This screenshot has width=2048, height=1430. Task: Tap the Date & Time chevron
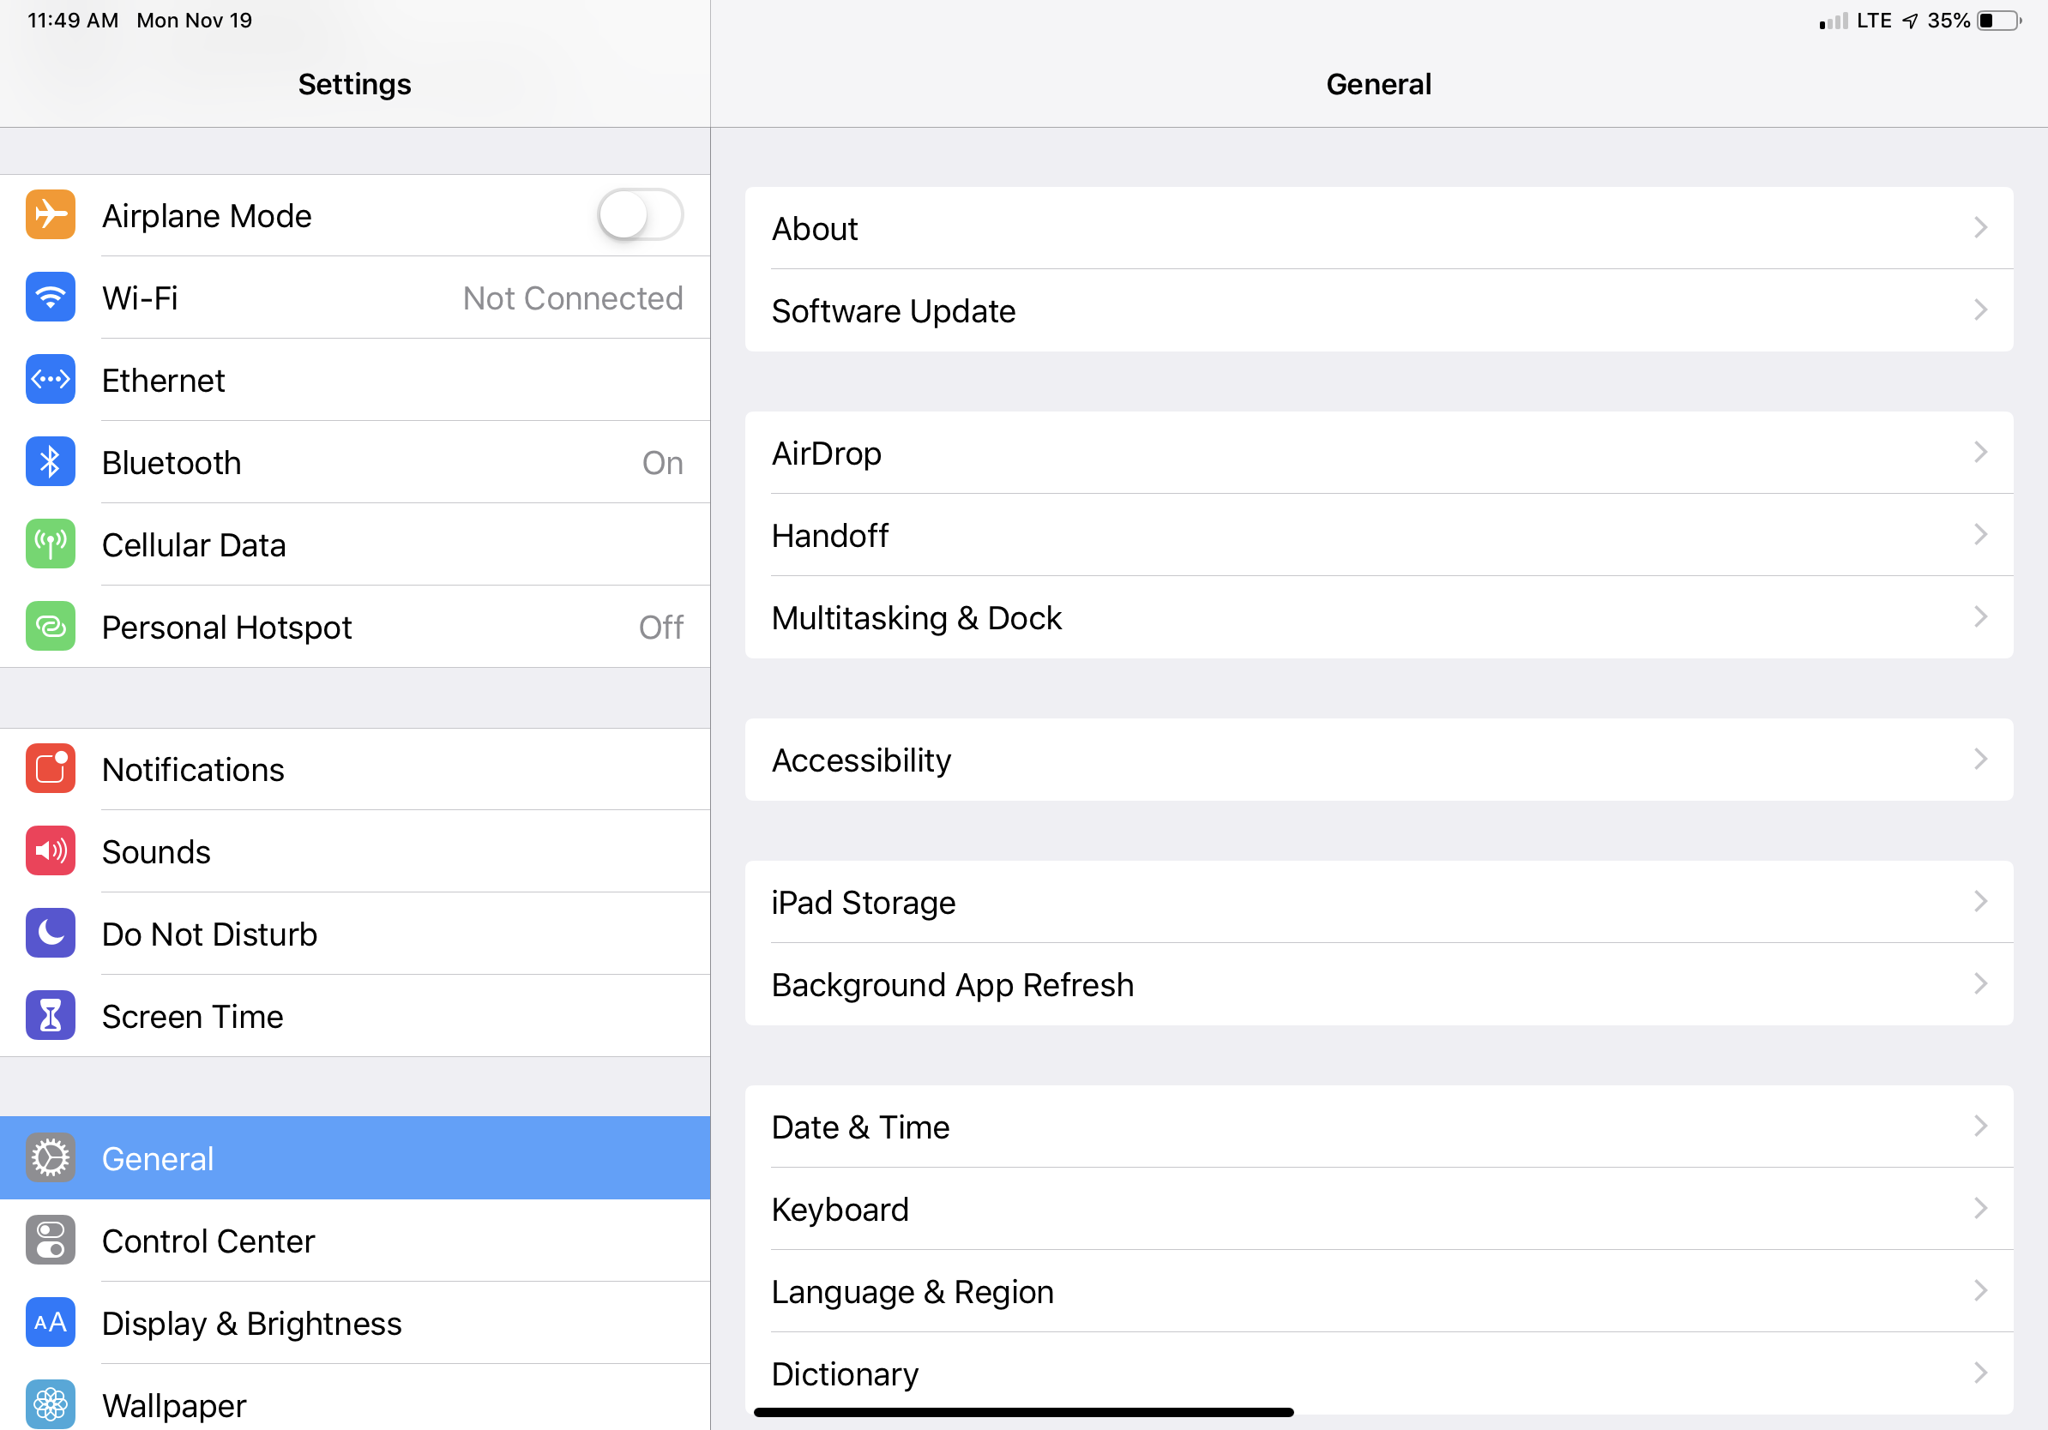[1981, 1127]
